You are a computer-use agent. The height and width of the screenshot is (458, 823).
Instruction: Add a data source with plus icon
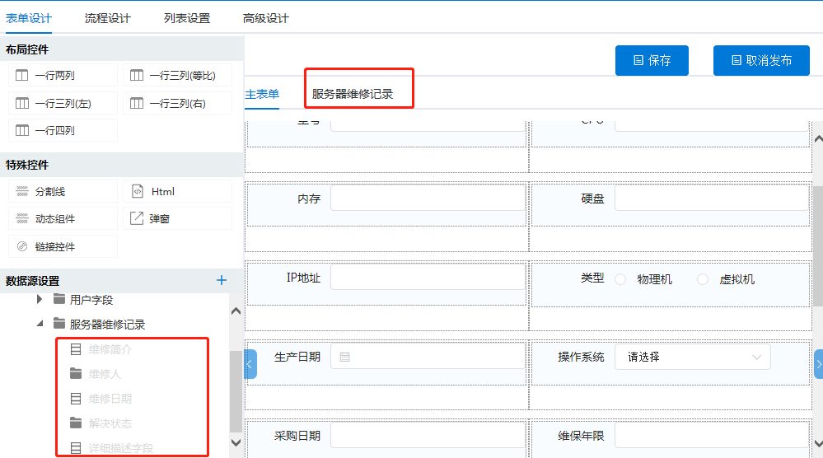[222, 281]
